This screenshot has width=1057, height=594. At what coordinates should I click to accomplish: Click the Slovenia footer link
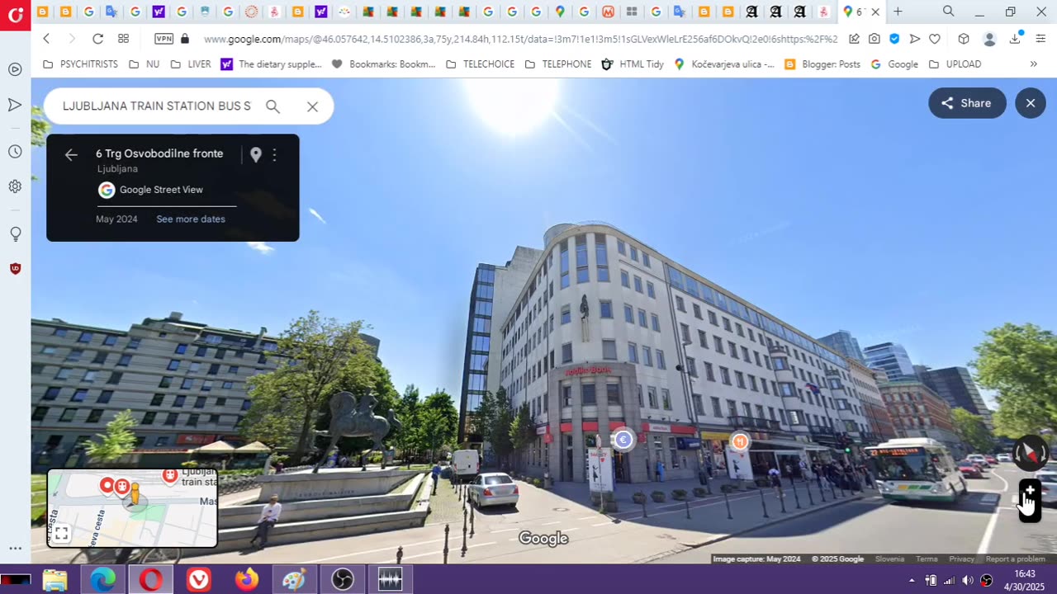889,559
